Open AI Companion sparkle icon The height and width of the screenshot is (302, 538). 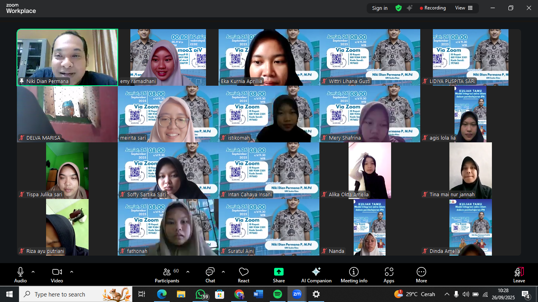(316, 272)
